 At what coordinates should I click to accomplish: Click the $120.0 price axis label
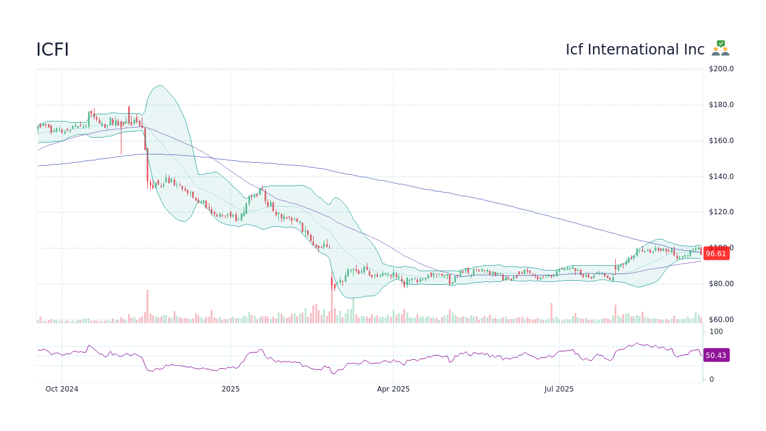click(721, 212)
